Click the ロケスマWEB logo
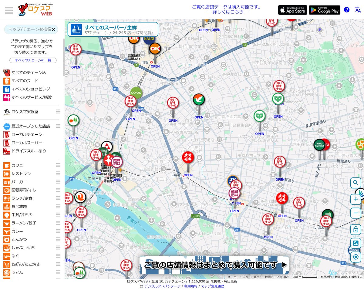The height and width of the screenshot is (290, 364). (x=35, y=10)
